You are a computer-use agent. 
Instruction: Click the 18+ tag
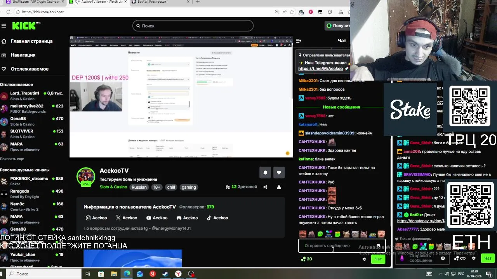coord(156,187)
